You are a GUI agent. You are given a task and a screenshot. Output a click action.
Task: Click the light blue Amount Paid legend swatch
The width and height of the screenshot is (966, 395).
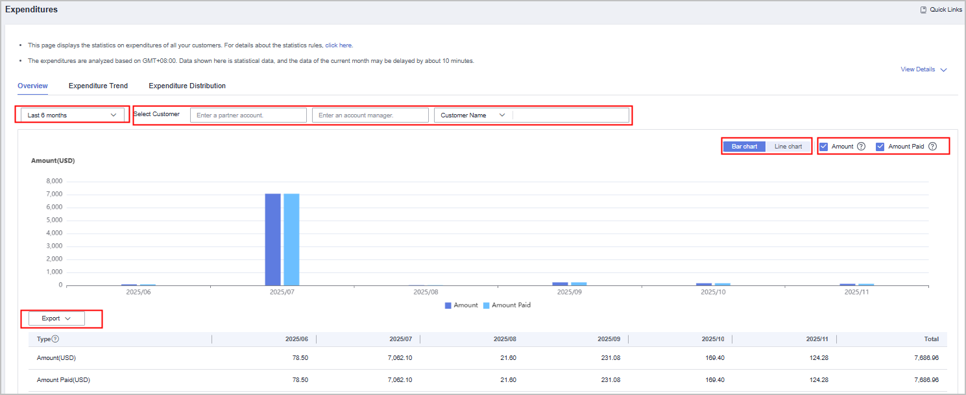(486, 305)
